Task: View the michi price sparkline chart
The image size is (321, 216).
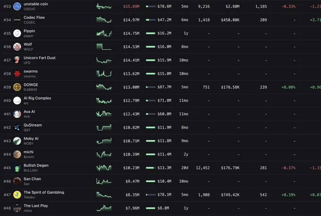Action: coord(104,154)
